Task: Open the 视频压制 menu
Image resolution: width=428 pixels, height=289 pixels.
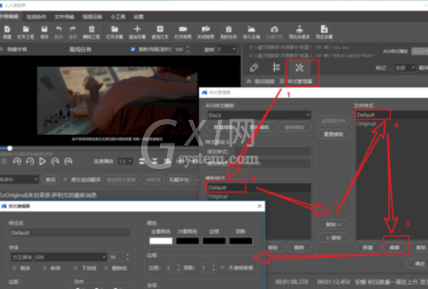Action: click(x=92, y=17)
